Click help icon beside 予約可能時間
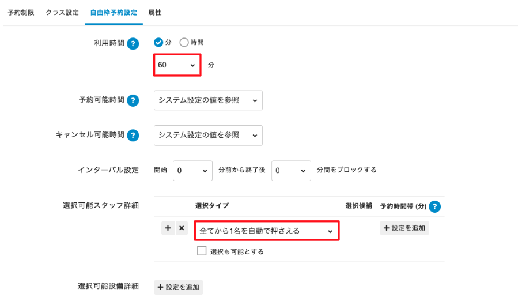The width and height of the screenshot is (518, 297). tap(133, 100)
